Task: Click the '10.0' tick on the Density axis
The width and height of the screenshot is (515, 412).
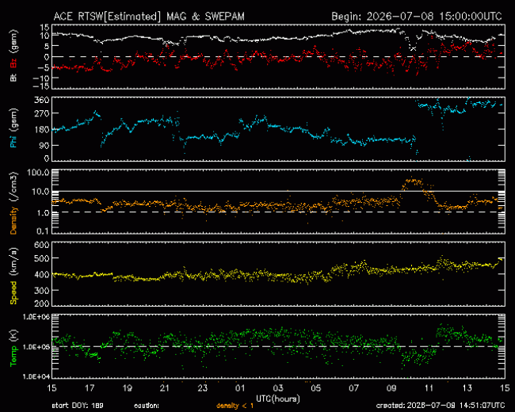Action: pos(40,192)
